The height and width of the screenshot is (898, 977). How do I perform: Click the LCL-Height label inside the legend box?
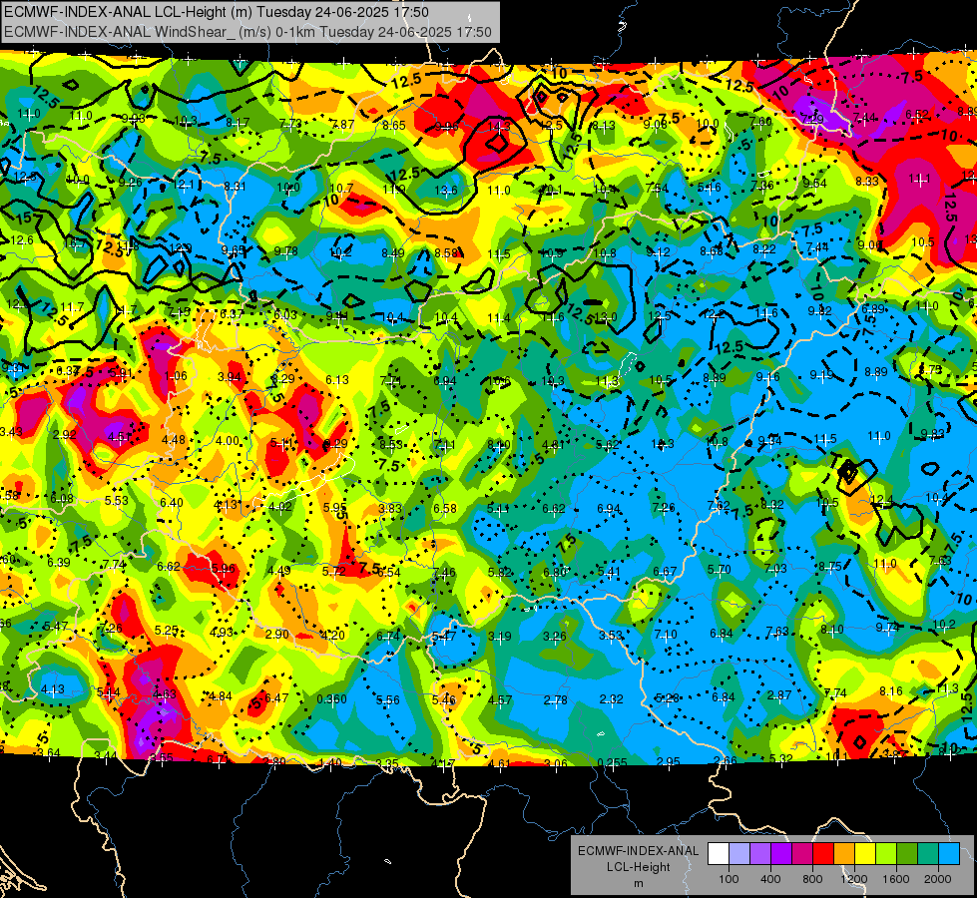point(638,867)
